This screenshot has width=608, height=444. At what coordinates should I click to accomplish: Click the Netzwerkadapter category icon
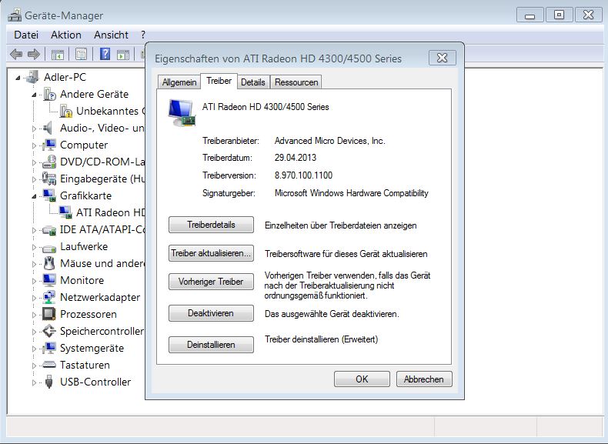49,297
